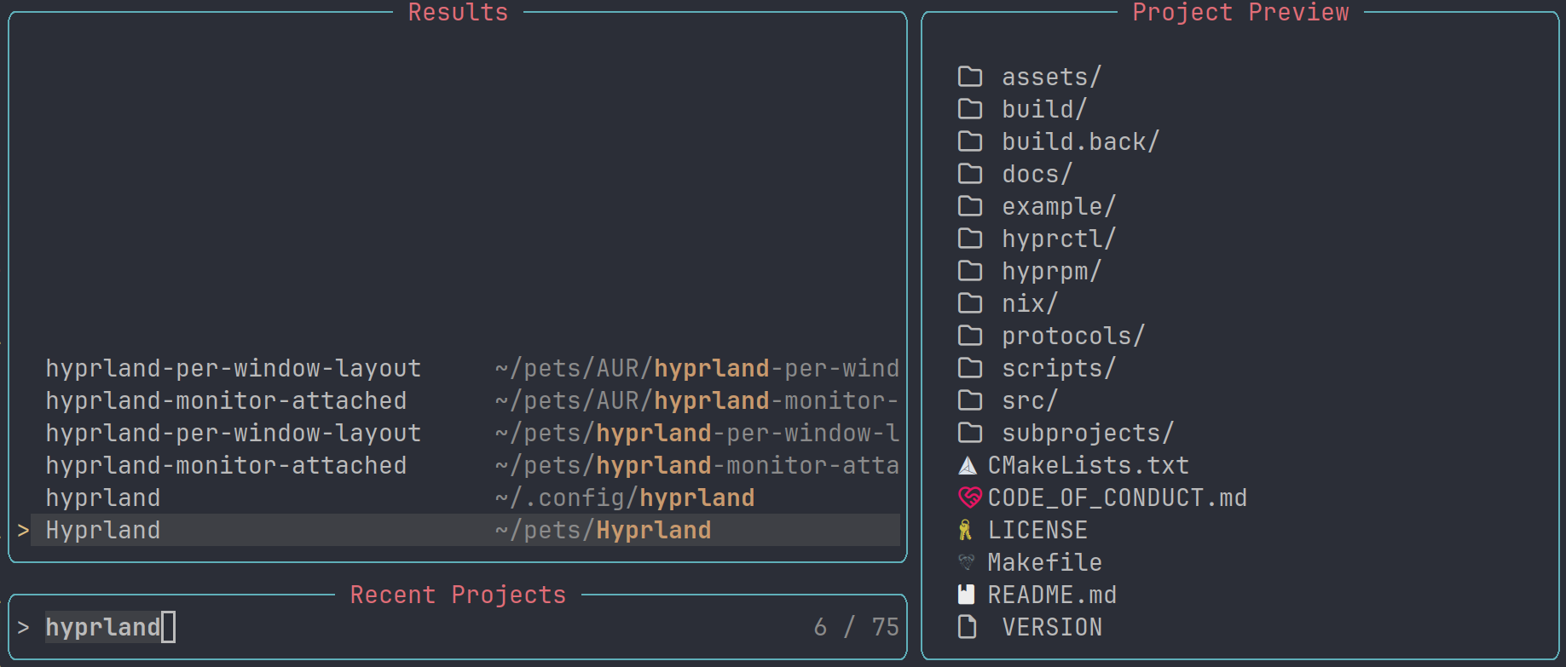Click the hyprctl folder icon
Viewport: 1566px width, 667px height.
click(970, 239)
